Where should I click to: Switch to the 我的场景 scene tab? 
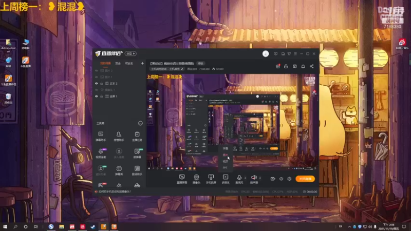pyautogui.click(x=105, y=63)
